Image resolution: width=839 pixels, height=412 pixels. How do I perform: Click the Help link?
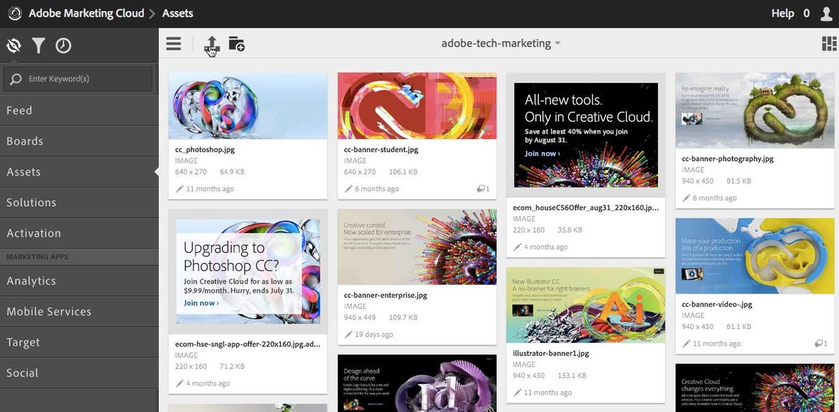pos(782,13)
